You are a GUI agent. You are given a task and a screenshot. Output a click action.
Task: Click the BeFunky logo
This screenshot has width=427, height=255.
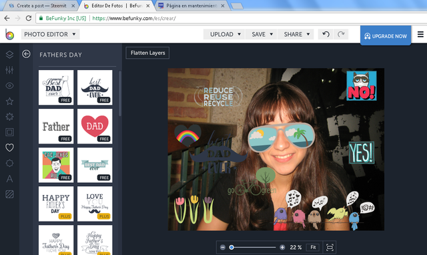coord(9,34)
